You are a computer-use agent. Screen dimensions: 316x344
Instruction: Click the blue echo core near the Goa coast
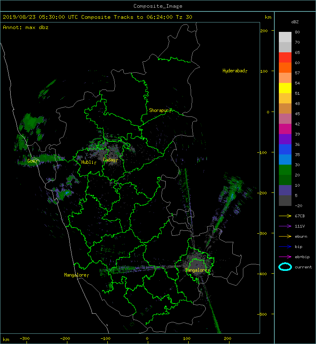pos(67,192)
